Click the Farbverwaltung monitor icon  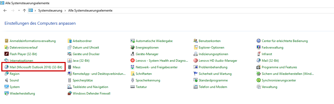(259, 48)
